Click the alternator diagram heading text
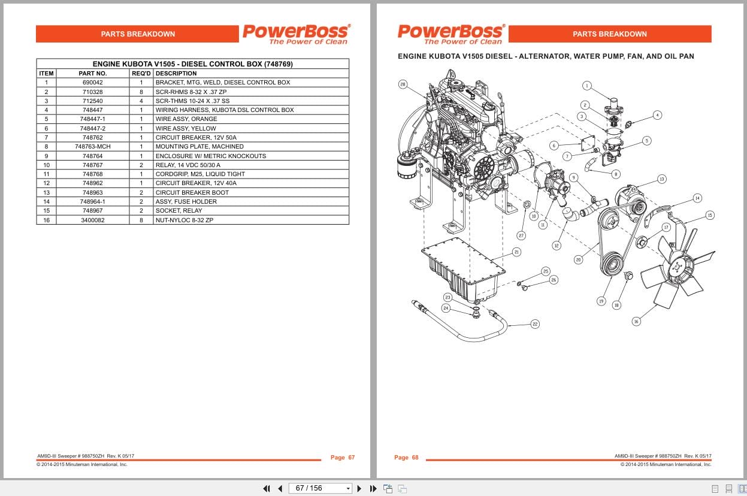The height and width of the screenshot is (496, 747). coord(546,56)
